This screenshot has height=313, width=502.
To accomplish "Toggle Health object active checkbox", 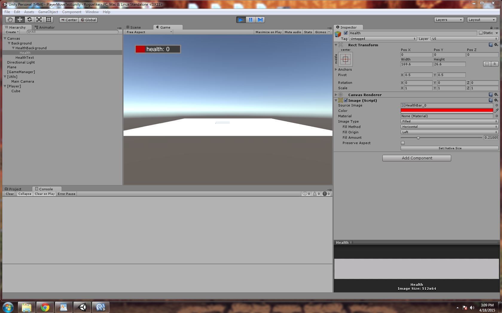I will click(346, 33).
